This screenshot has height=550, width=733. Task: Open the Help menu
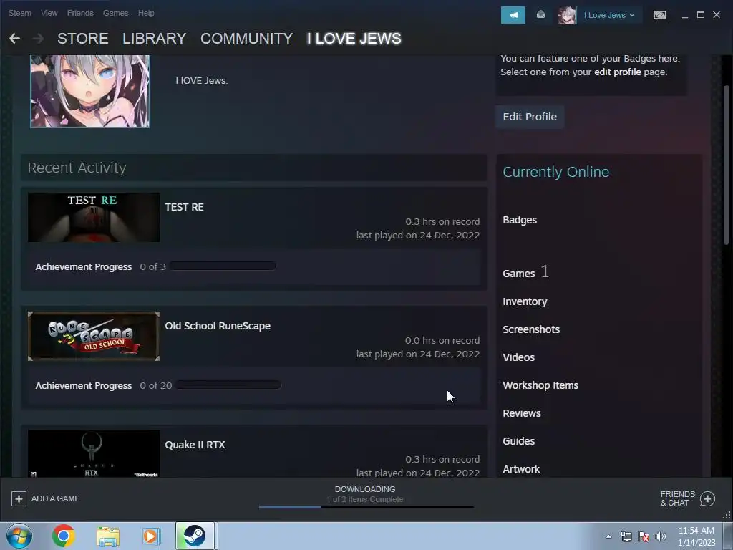(146, 13)
